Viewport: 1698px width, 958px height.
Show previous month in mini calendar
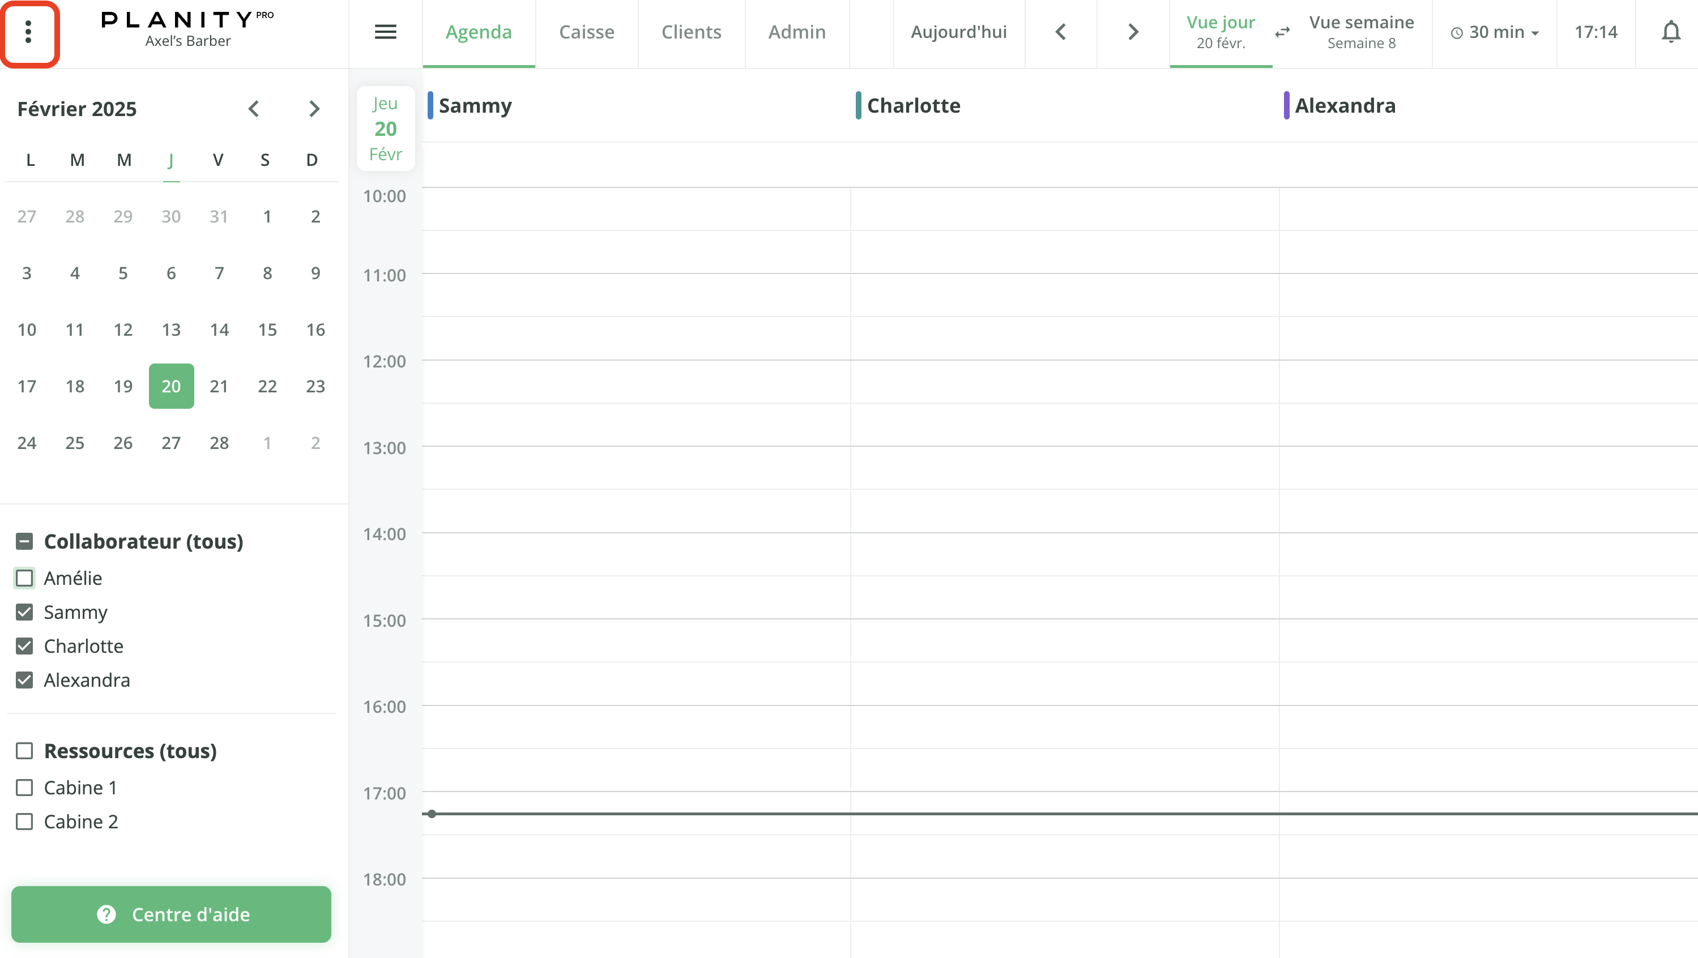254,109
